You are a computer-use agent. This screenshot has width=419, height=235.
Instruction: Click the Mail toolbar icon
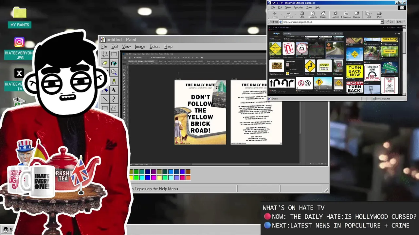(x=368, y=15)
